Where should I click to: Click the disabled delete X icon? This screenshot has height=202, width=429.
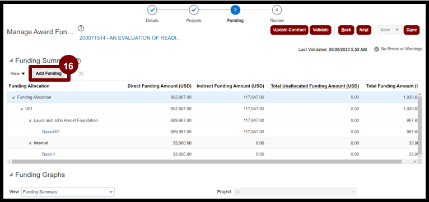(81, 73)
